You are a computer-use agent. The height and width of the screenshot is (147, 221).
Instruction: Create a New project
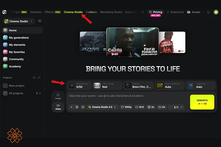(x=14, y=86)
